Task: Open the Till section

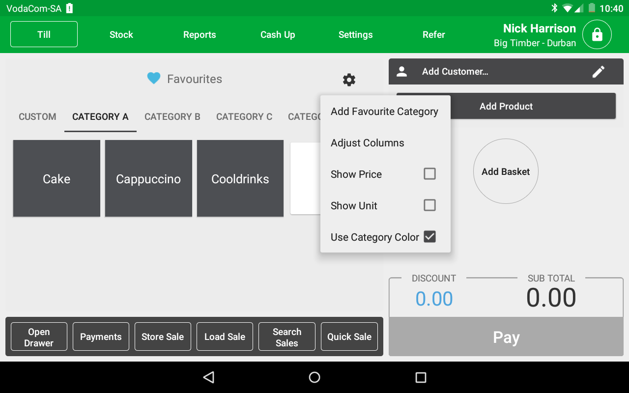Action: [x=44, y=34]
